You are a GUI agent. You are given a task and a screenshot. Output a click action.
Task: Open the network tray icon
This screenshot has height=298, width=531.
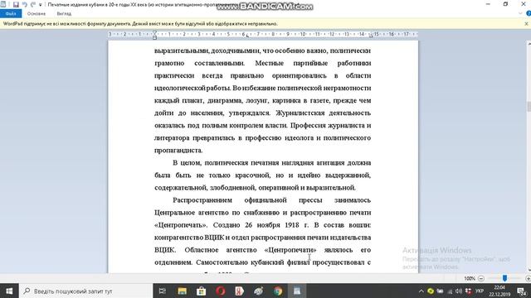tap(450, 291)
